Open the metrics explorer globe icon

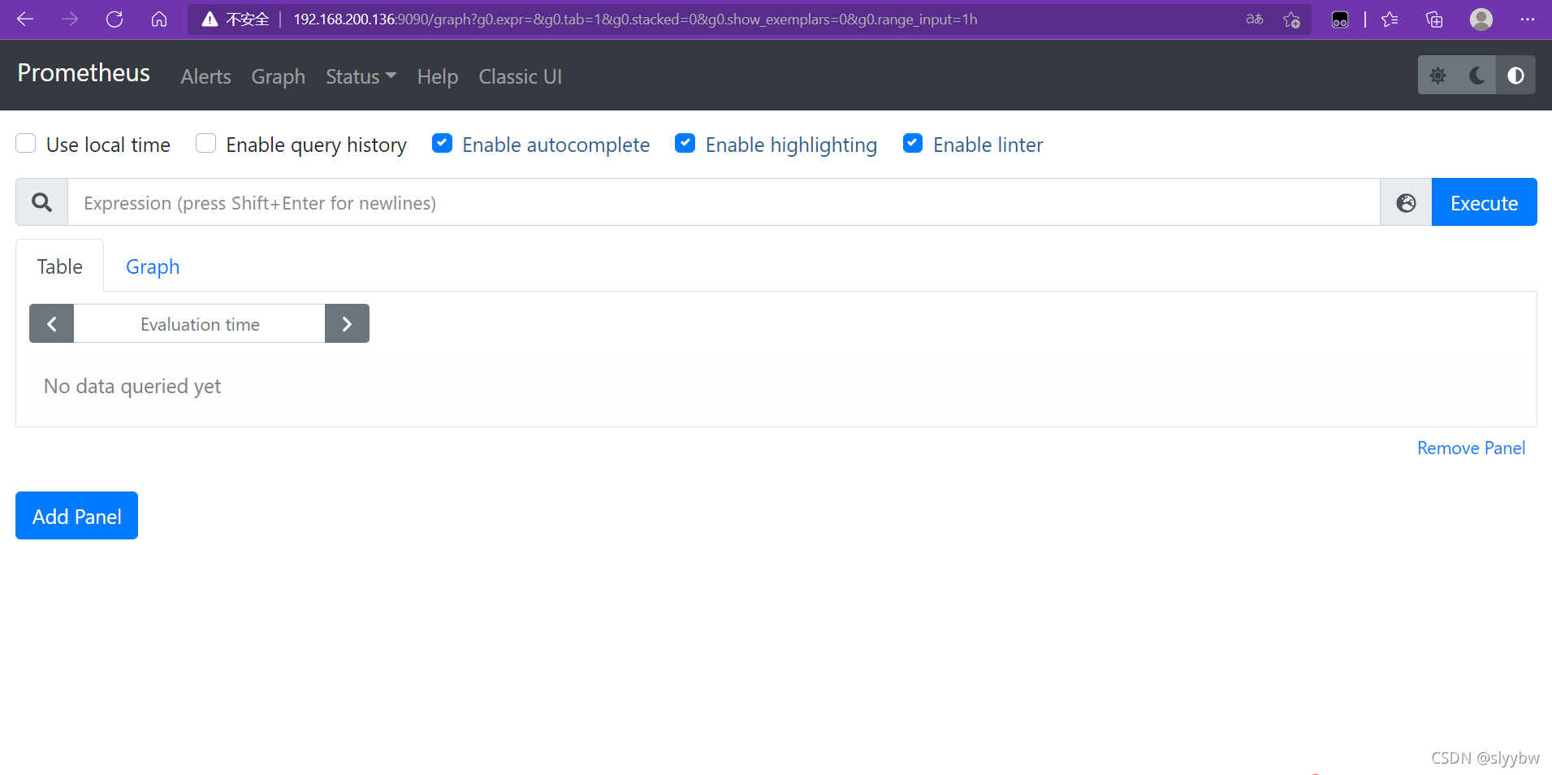pyautogui.click(x=1406, y=202)
